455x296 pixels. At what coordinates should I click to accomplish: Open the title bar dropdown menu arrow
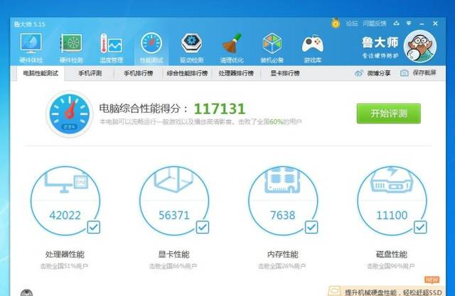pos(409,23)
